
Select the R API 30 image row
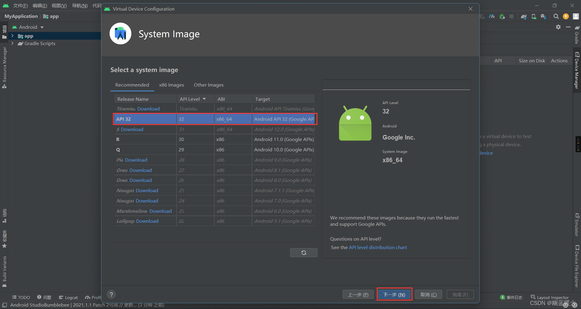pos(215,139)
